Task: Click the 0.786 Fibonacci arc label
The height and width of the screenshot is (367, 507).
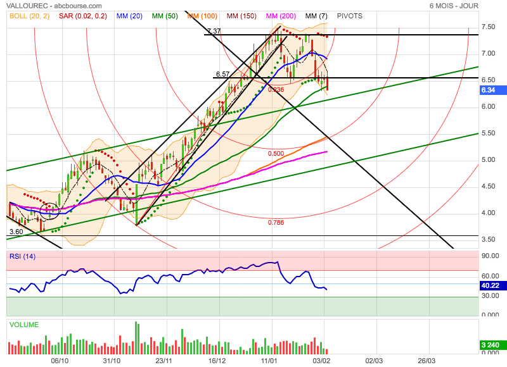Action: point(276,222)
